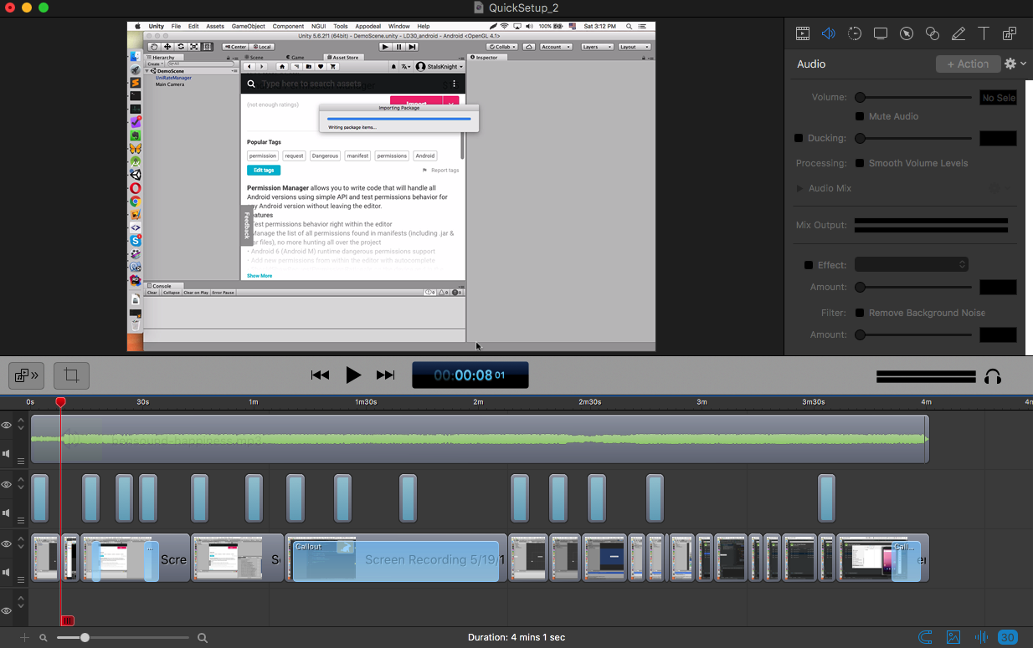Viewport: 1033px width, 648px height.
Task: Select the Callout clip on the timeline
Action: (x=395, y=559)
